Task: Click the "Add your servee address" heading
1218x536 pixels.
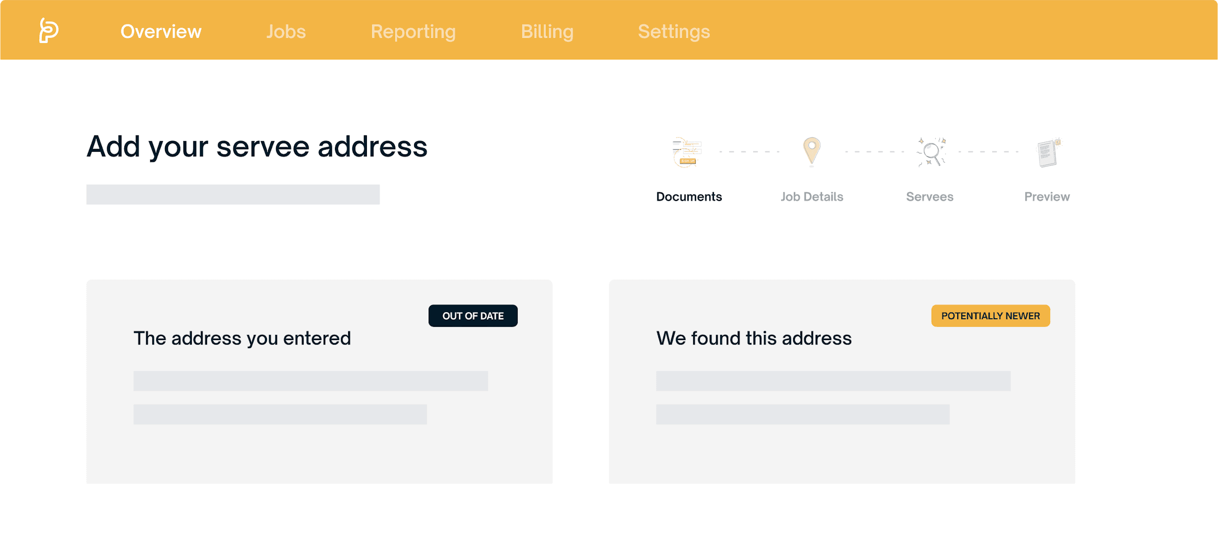Action: click(x=257, y=147)
